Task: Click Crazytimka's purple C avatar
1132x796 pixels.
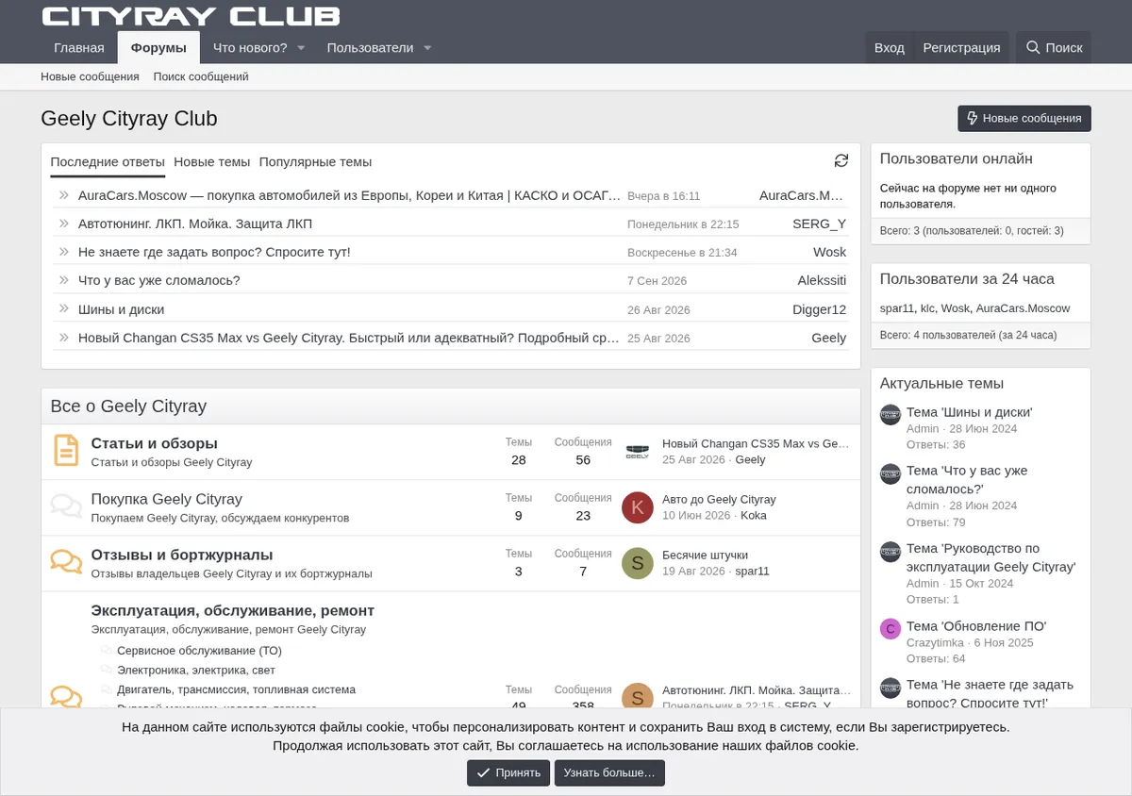Action: pyautogui.click(x=891, y=629)
